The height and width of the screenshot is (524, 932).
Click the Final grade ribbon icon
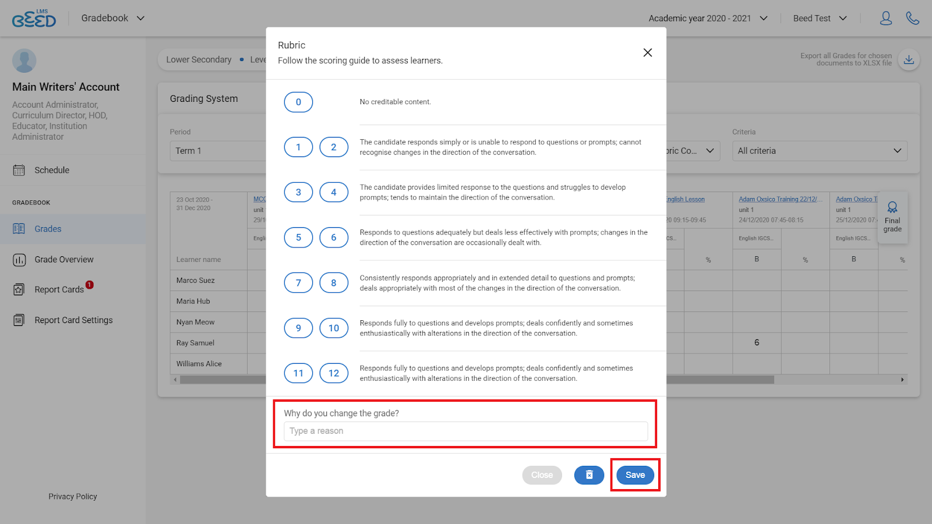coord(892,207)
